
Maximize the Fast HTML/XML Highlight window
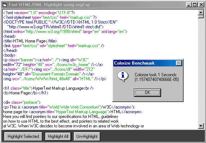[x=194, y=5]
